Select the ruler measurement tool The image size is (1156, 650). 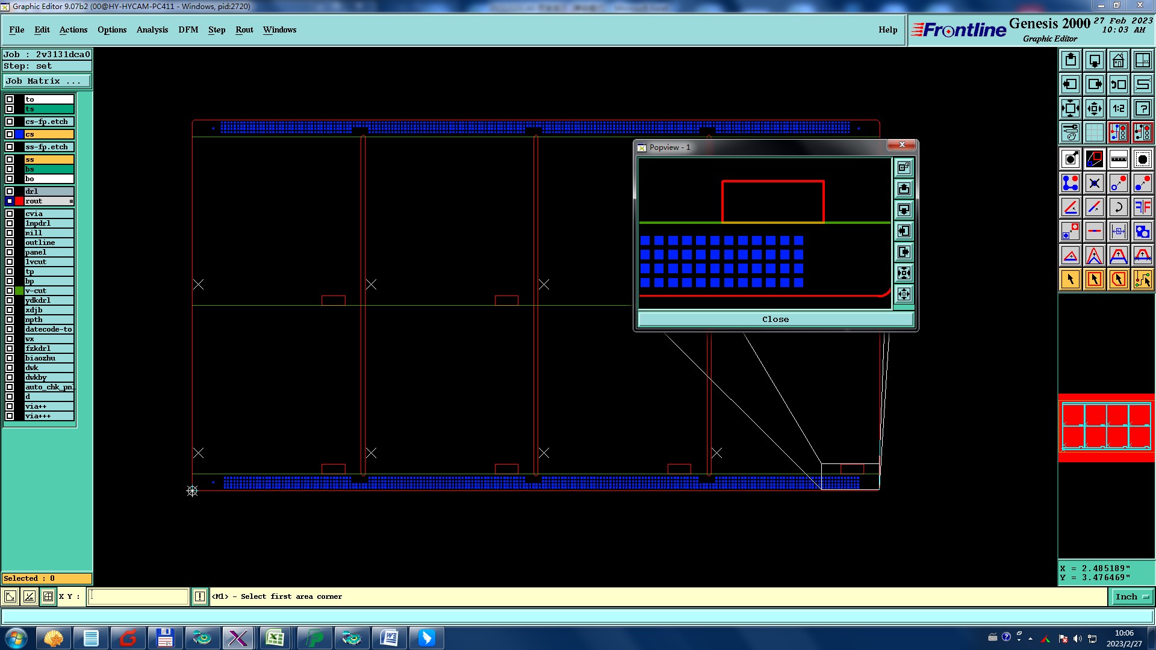[1118, 159]
